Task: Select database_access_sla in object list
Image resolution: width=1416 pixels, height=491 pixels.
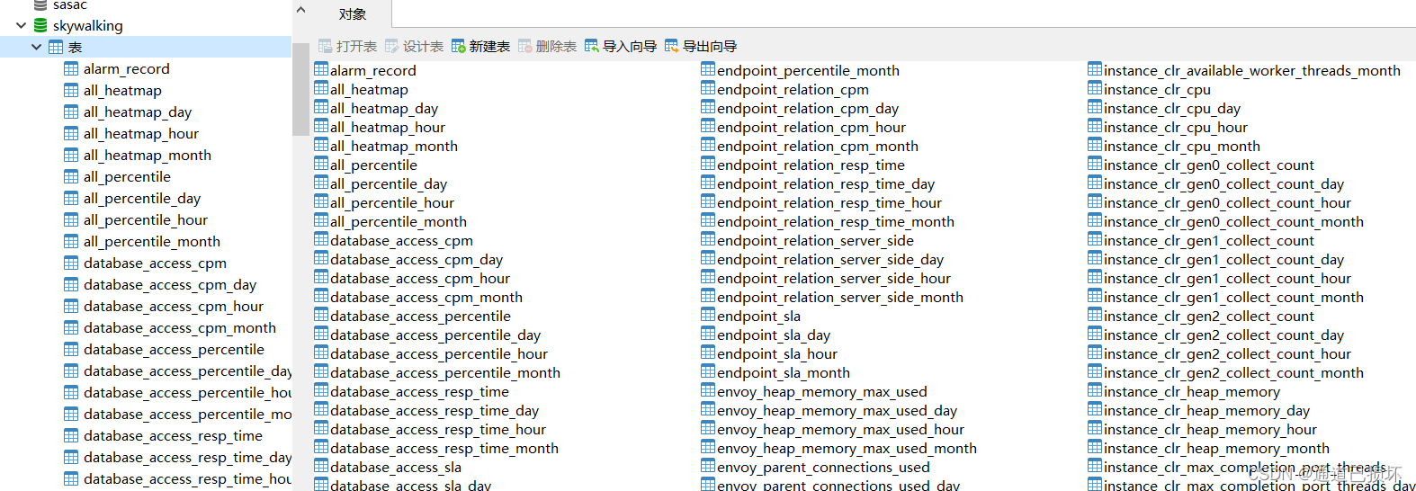Action: (396, 467)
